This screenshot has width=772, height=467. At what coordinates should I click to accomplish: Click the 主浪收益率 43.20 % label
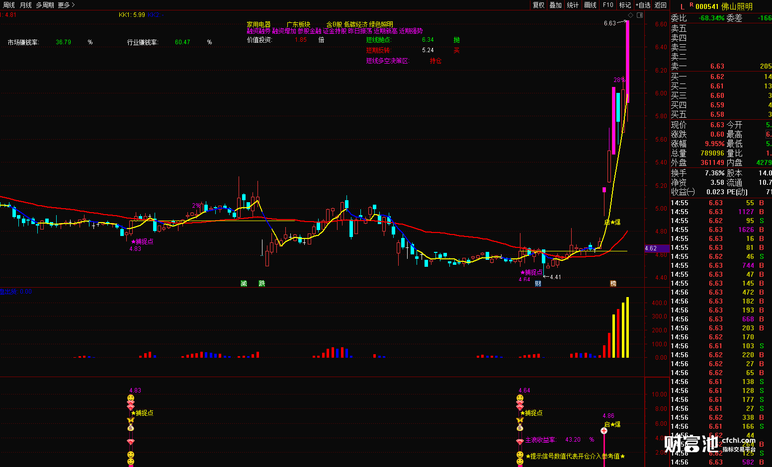(560, 440)
